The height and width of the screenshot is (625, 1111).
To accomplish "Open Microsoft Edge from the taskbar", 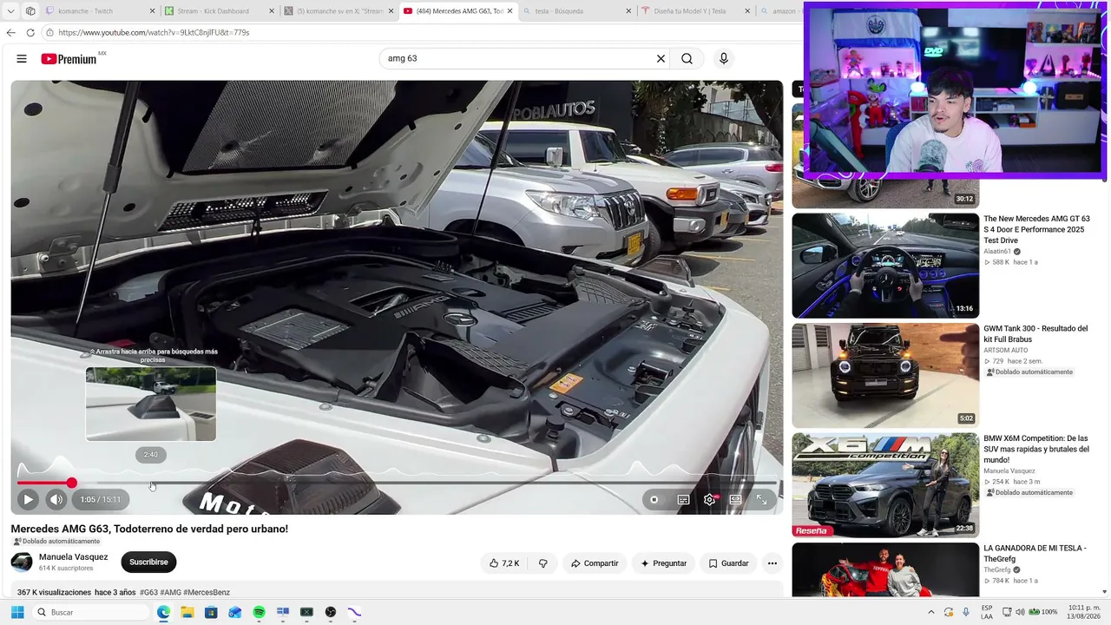I will [x=163, y=612].
